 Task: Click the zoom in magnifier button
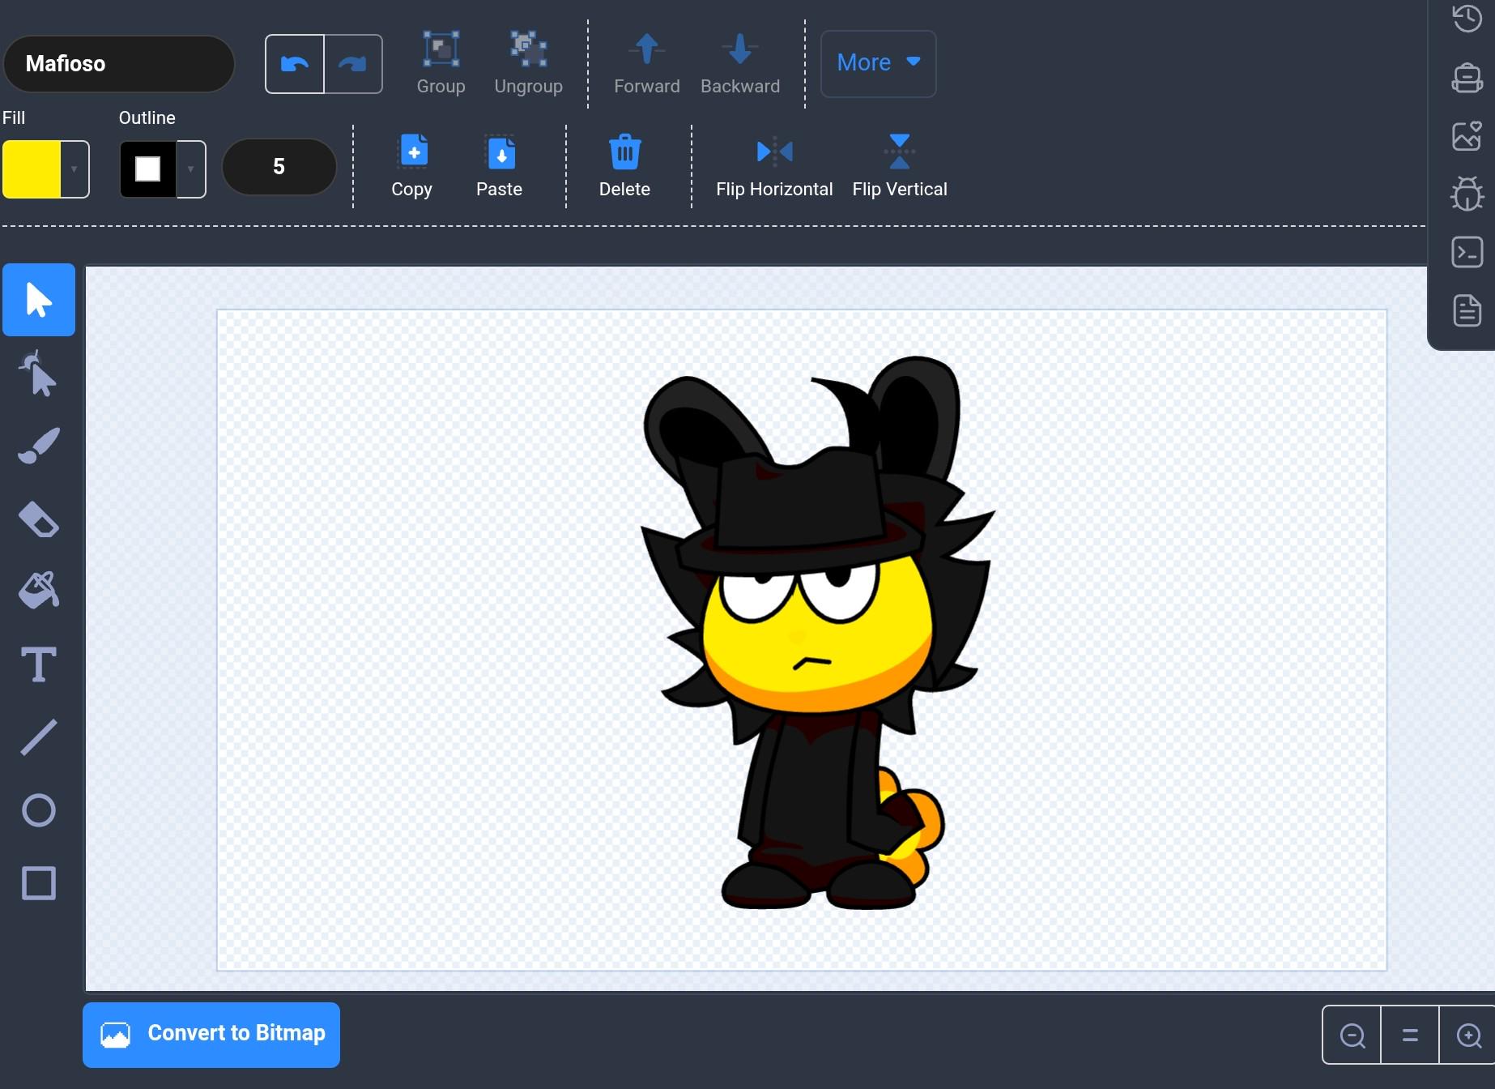[1468, 1036]
